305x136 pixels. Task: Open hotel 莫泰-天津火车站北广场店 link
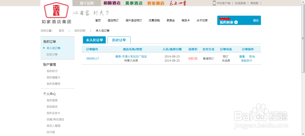click(x=131, y=57)
